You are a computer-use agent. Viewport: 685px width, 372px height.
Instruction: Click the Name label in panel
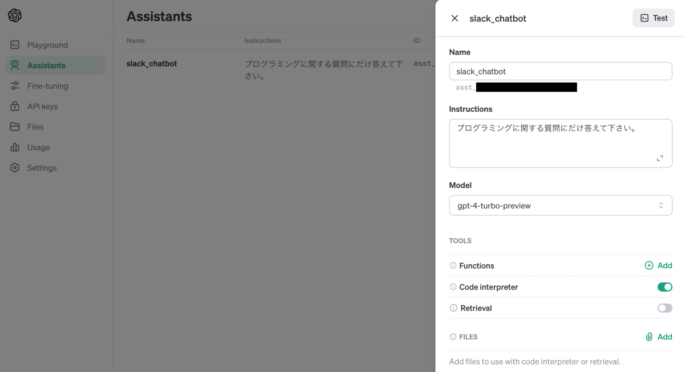click(x=460, y=52)
